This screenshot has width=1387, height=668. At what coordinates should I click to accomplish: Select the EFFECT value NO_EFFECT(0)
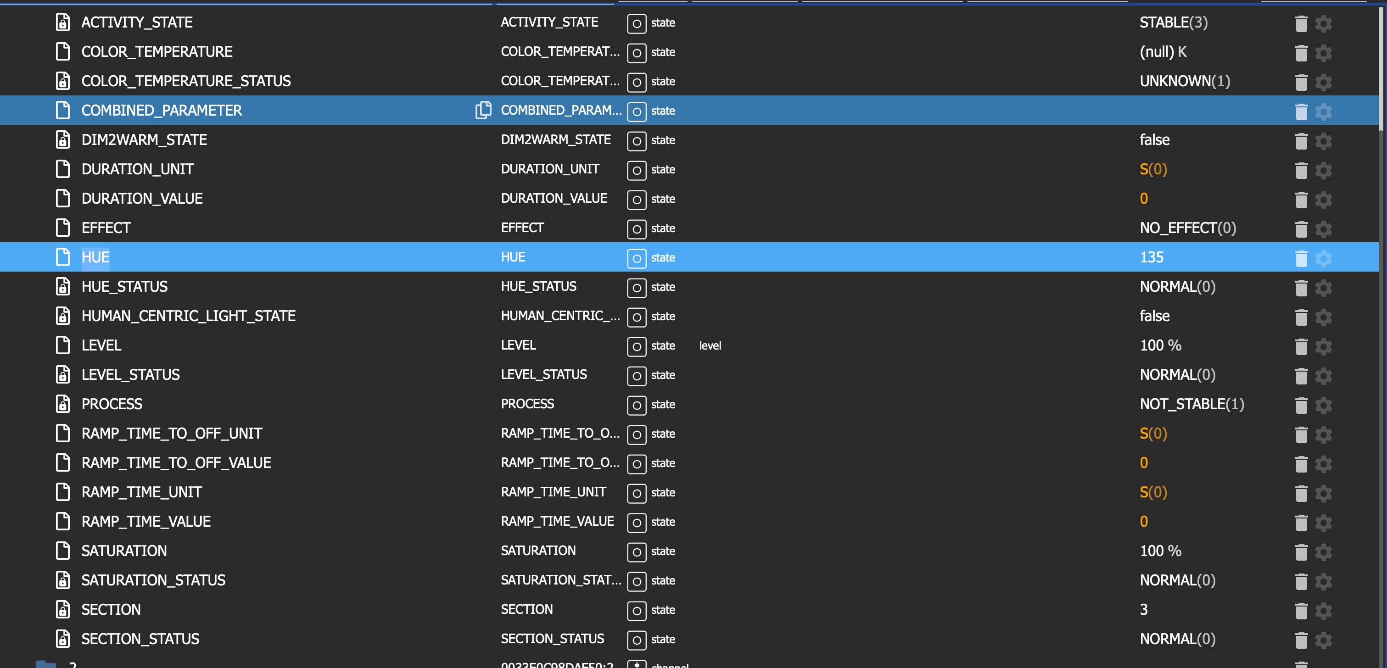pos(1187,228)
